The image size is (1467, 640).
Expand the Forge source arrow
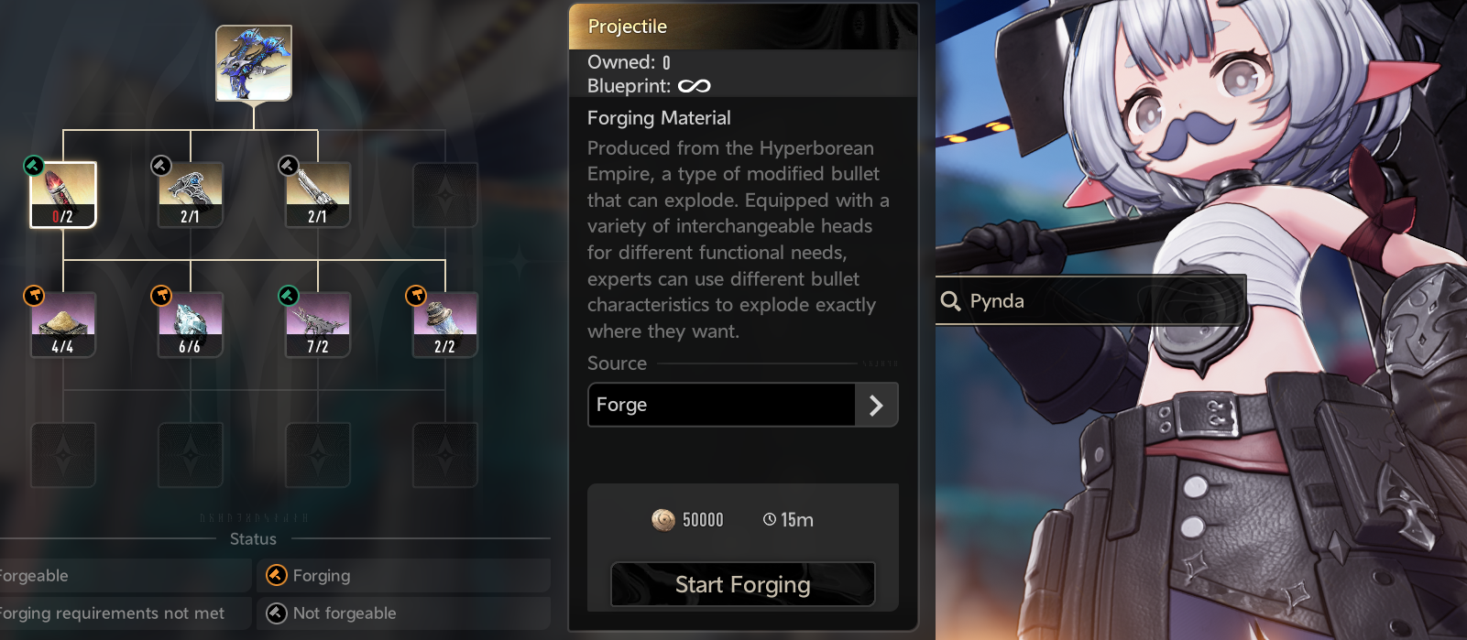click(876, 405)
